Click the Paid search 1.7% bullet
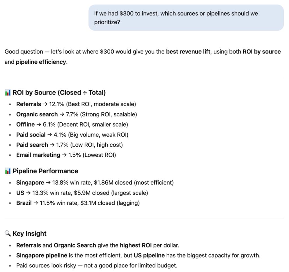The width and height of the screenshot is (289, 272). coord(69,145)
